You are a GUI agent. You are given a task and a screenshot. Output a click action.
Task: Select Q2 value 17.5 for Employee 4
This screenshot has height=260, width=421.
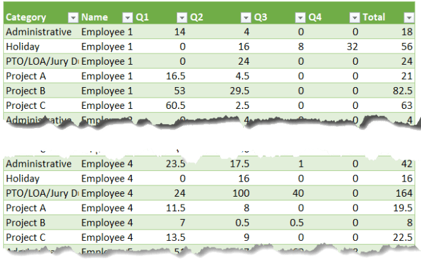240,164
